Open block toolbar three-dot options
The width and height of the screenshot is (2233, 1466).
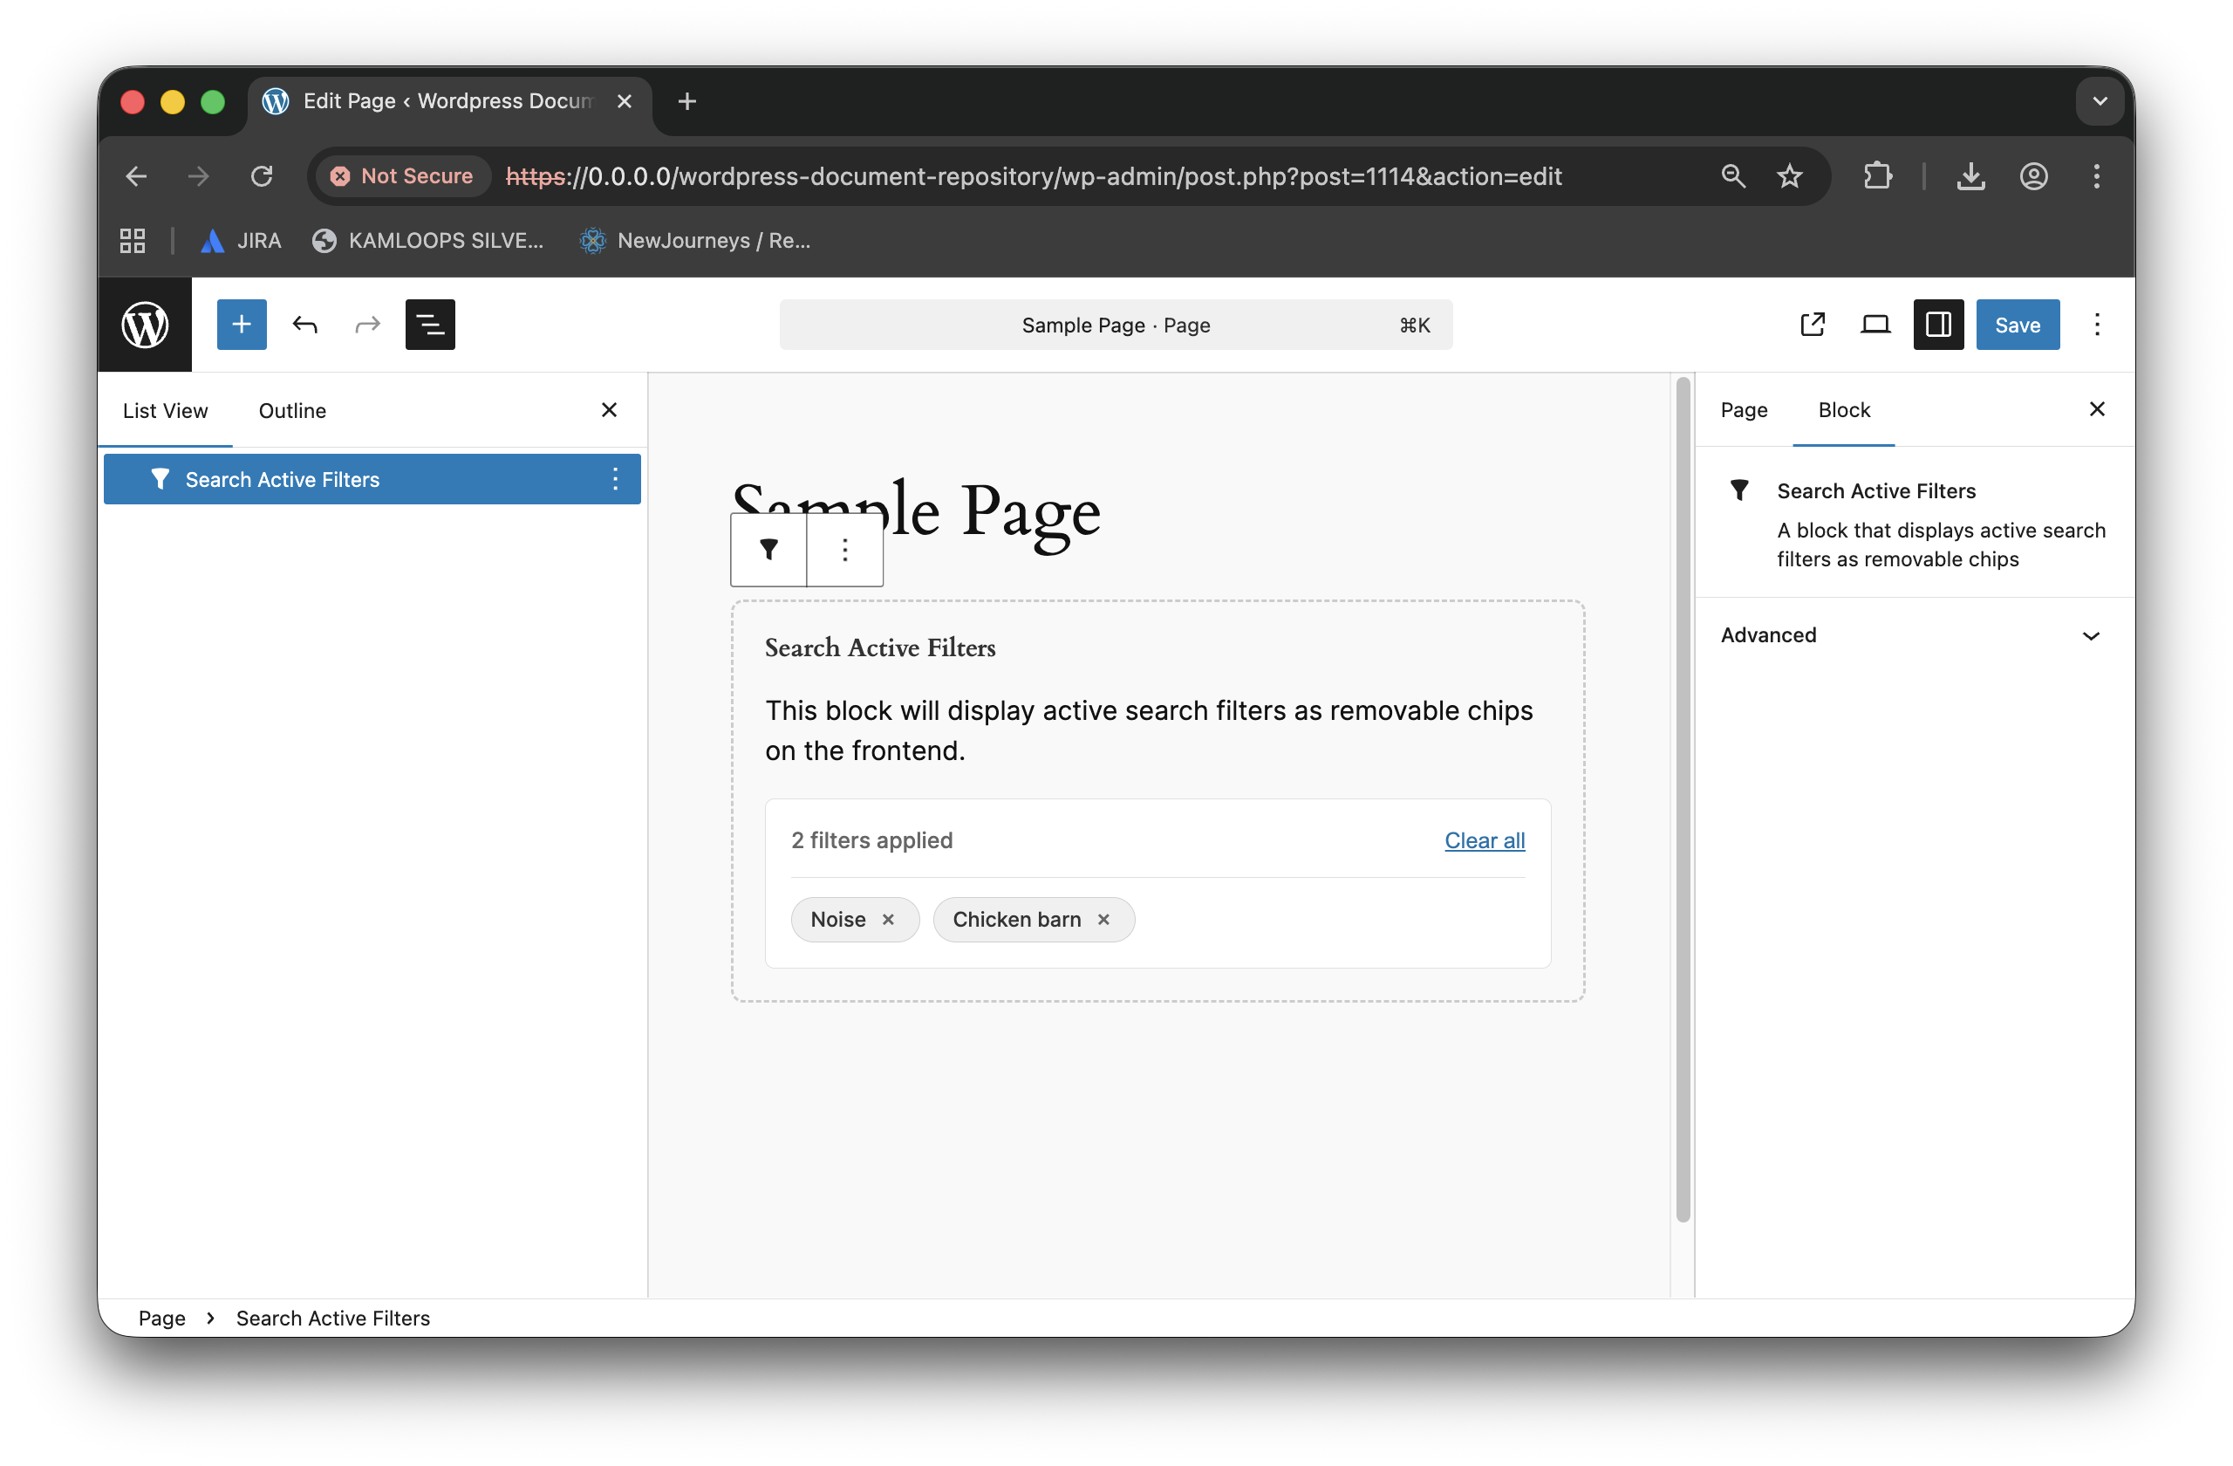845,550
